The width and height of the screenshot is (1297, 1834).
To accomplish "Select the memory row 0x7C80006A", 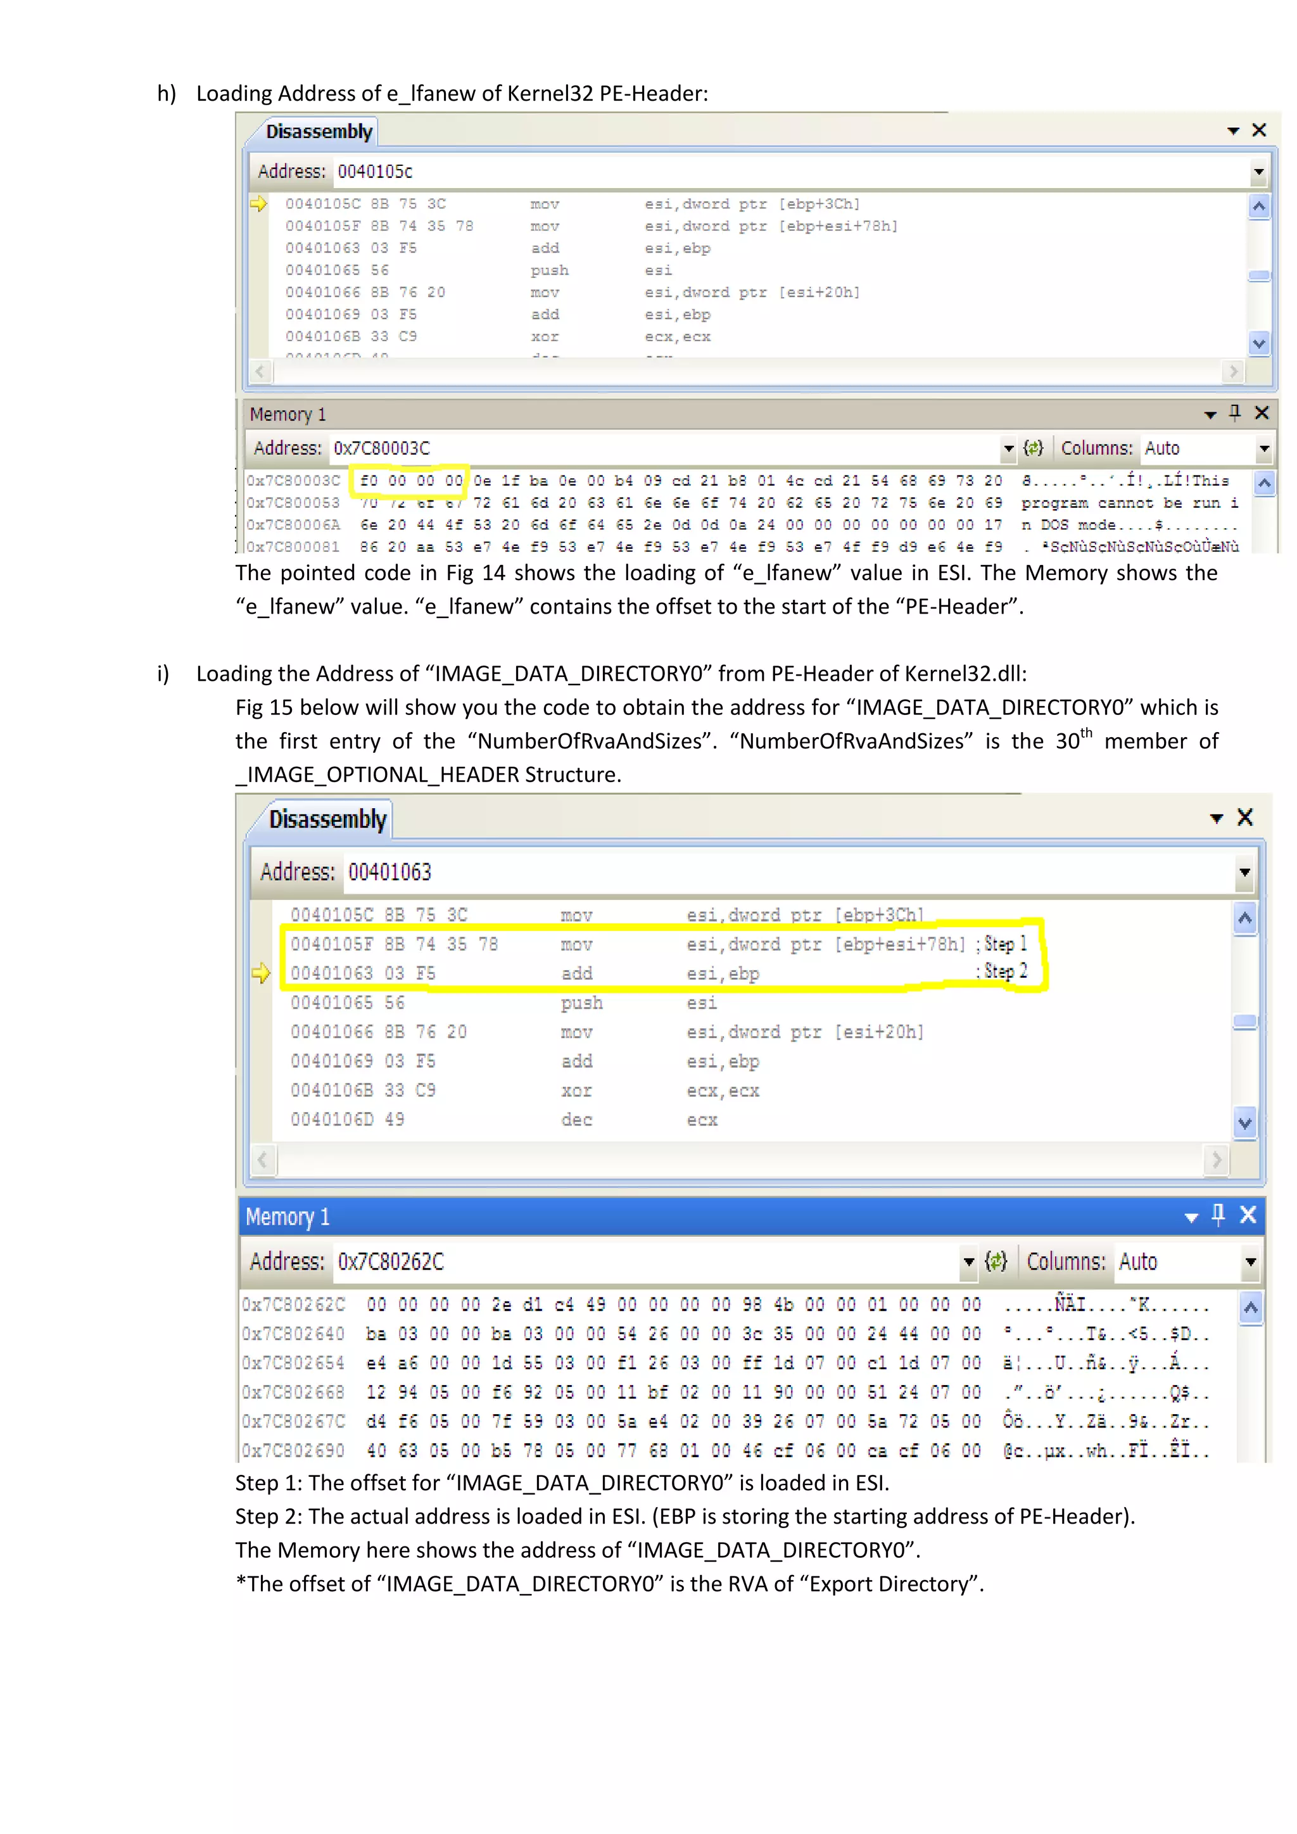I will (743, 525).
